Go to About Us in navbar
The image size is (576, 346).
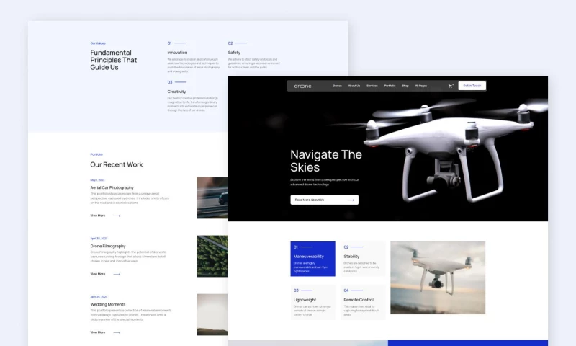pyautogui.click(x=354, y=86)
